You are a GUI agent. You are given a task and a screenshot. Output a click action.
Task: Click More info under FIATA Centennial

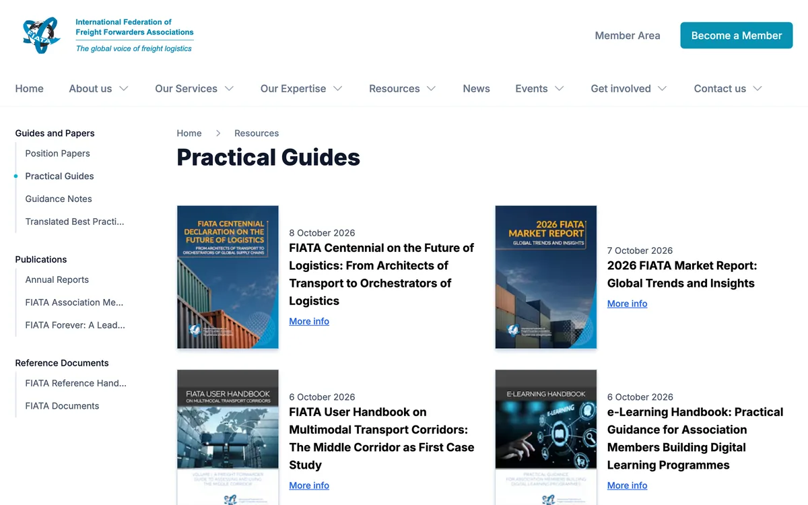pyautogui.click(x=309, y=321)
